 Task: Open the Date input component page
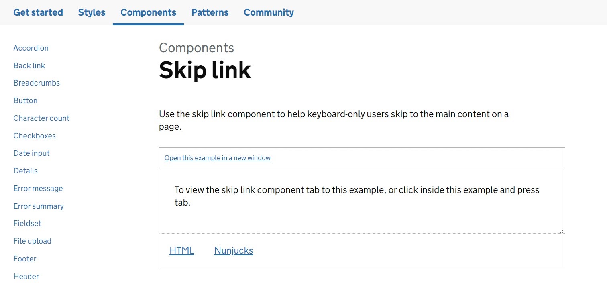point(31,153)
